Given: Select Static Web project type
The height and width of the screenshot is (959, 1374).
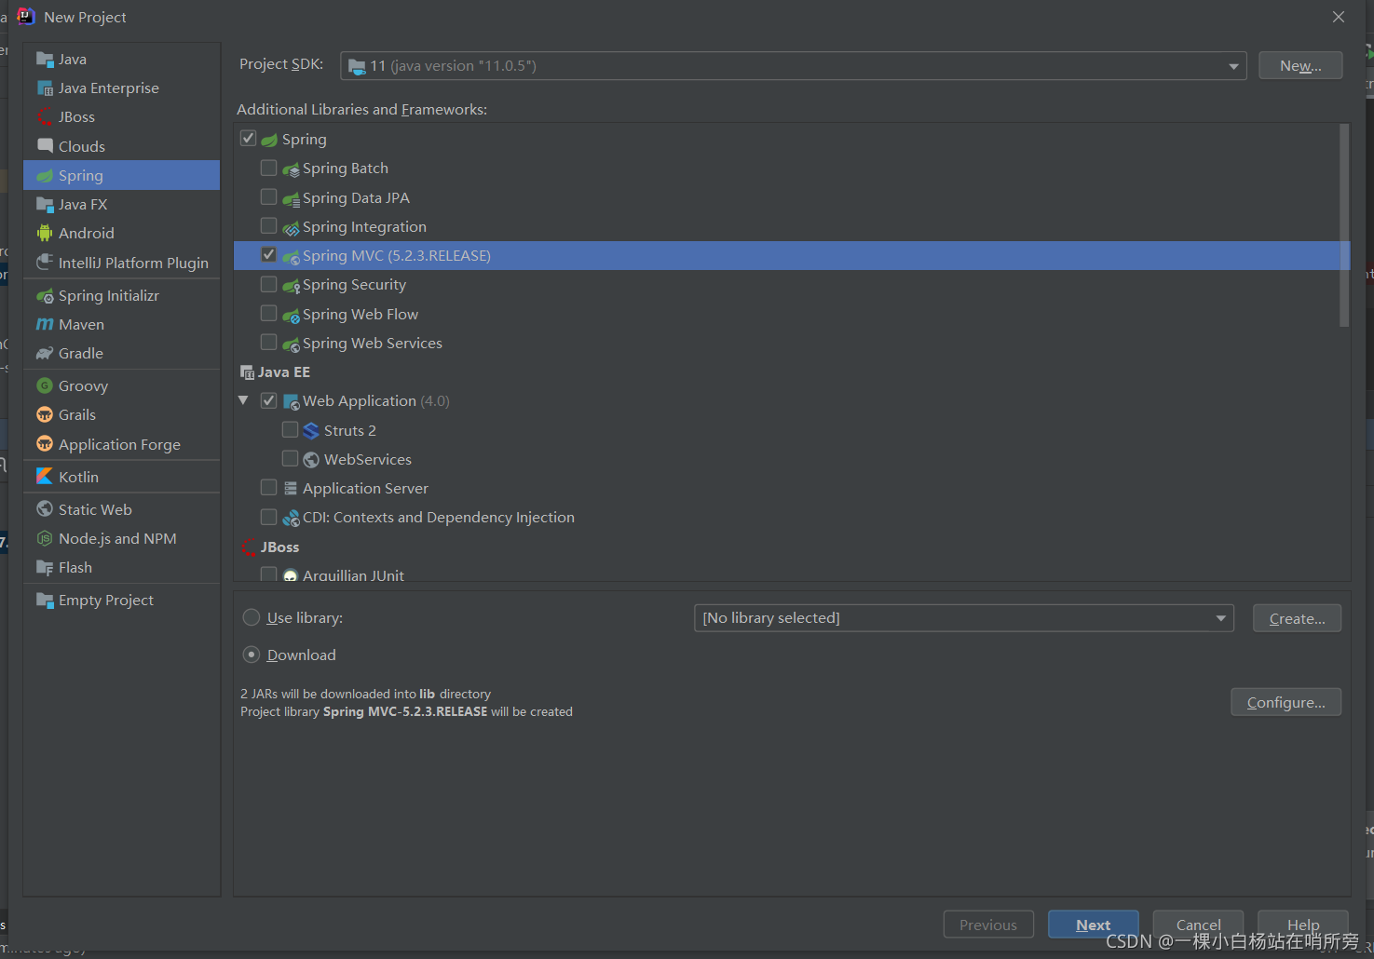Looking at the screenshot, I should (x=121, y=509).
